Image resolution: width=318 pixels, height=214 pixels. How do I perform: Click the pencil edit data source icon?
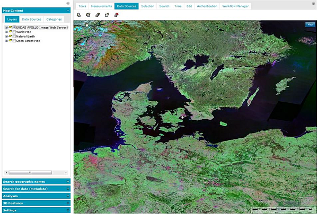point(98,15)
